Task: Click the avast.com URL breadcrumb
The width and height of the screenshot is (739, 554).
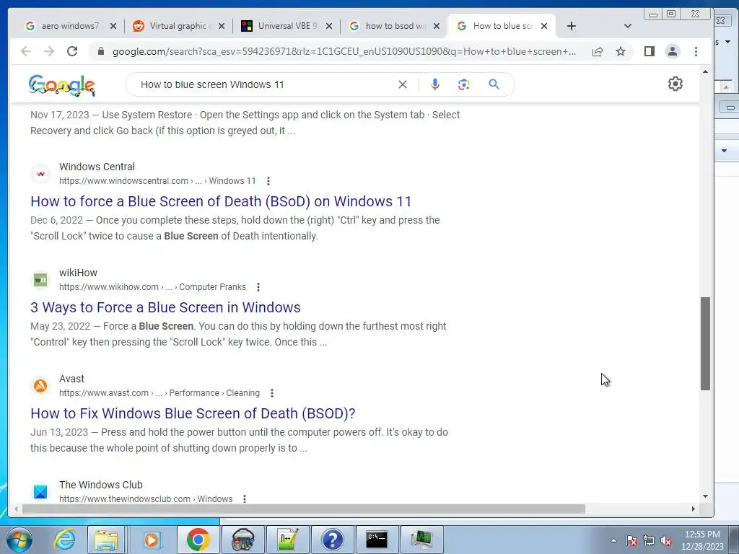Action: click(x=159, y=393)
